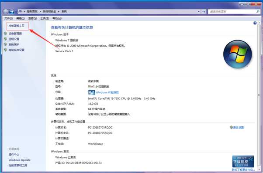263x173 pixels.
Task: Open the 工具(T) menu
Action: click(x=45, y=18)
